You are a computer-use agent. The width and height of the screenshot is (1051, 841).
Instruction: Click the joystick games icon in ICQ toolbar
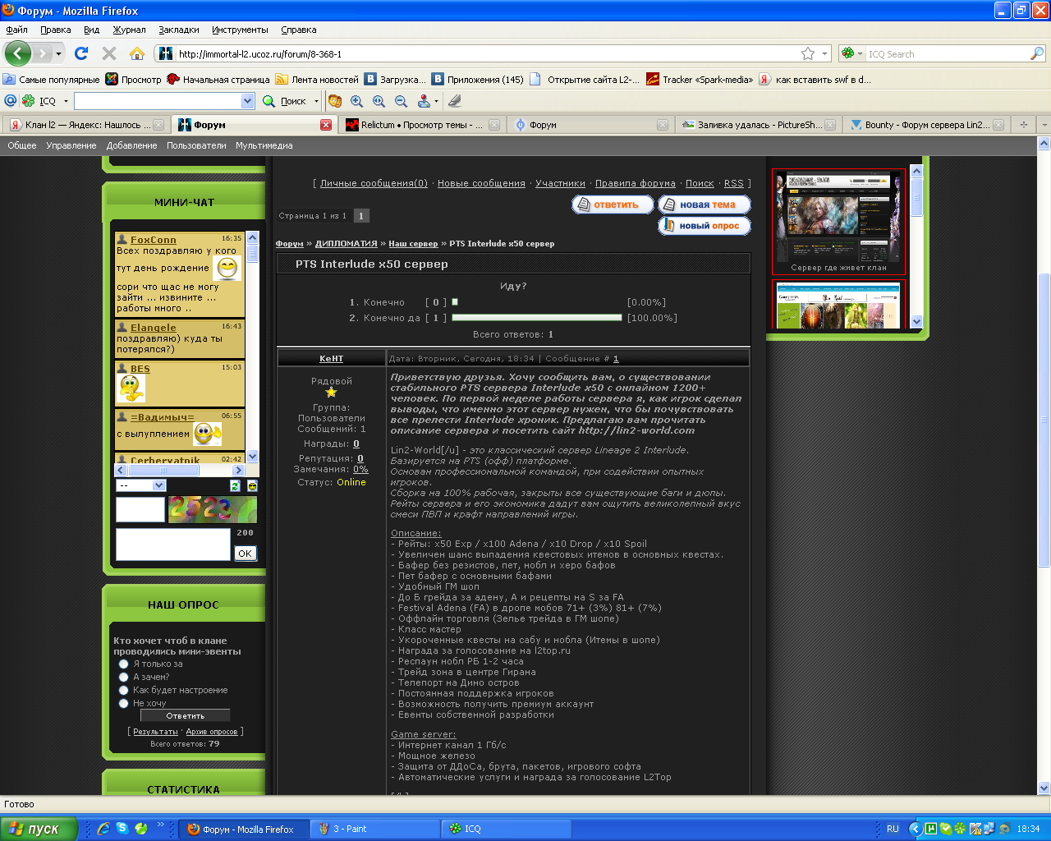pos(424,101)
